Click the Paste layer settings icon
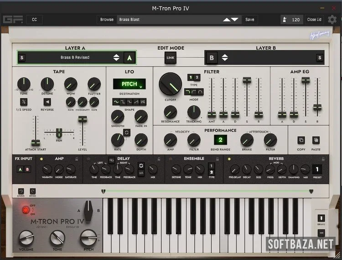 coord(316,140)
